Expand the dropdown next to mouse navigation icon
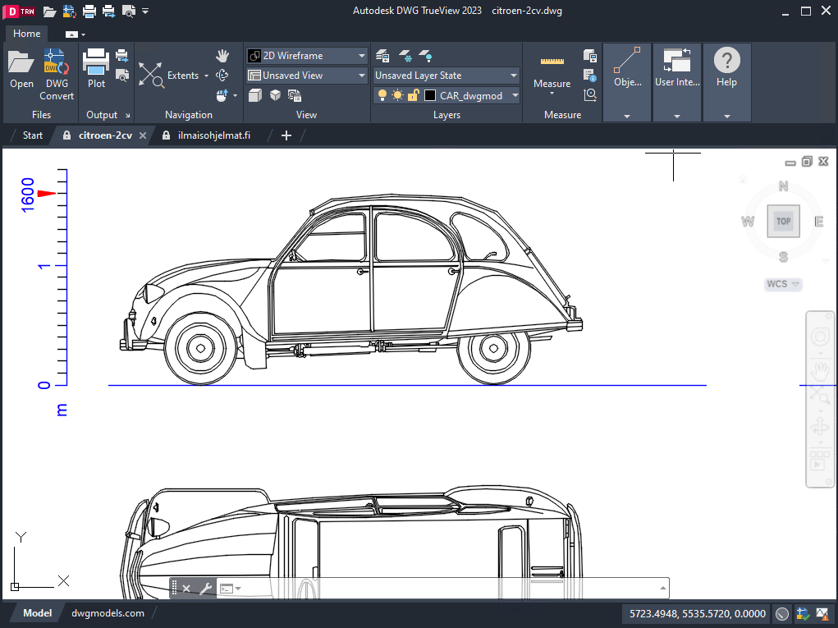Screen dimensions: 838x628 click(x=236, y=96)
